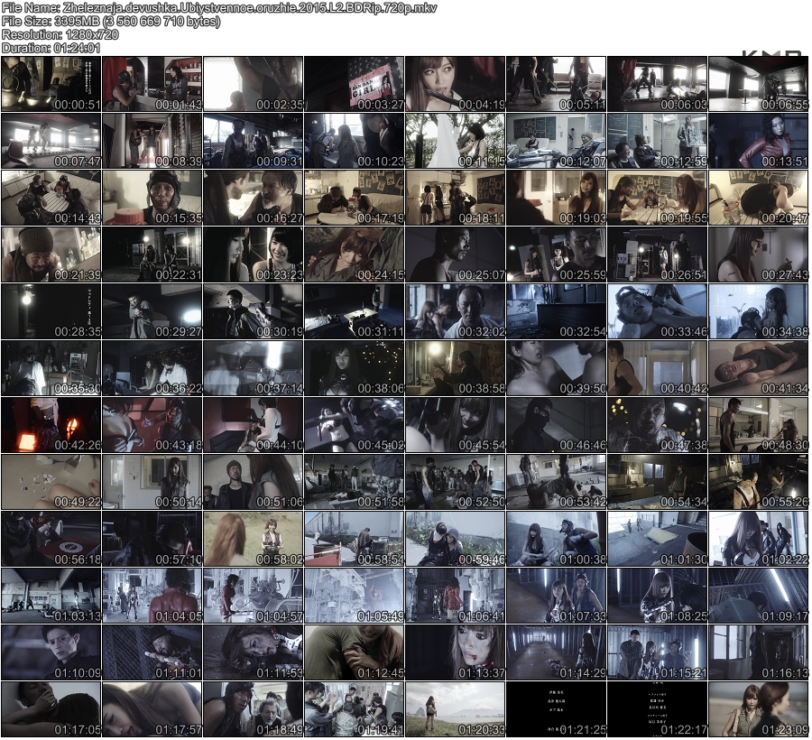Select the frame at 01:13:37

pos(455,652)
